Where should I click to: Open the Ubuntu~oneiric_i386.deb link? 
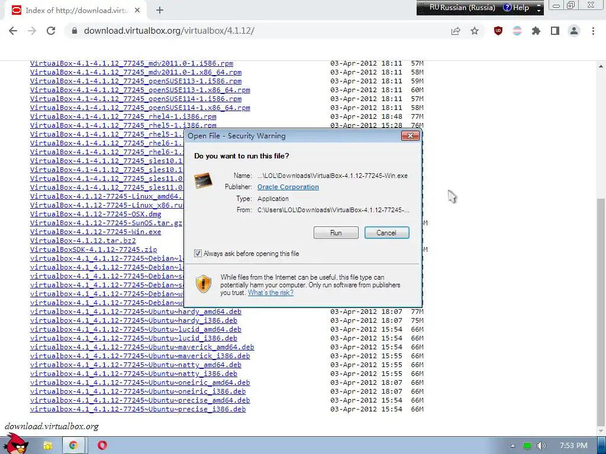[137, 391]
